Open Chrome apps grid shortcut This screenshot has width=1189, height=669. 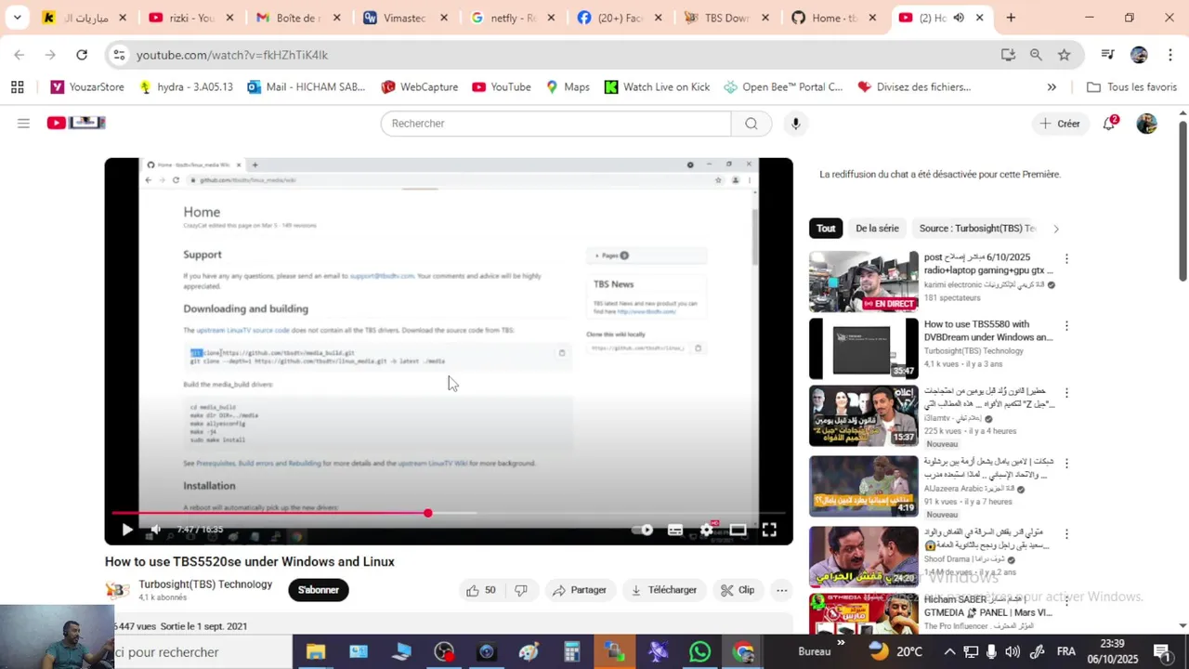point(17,87)
